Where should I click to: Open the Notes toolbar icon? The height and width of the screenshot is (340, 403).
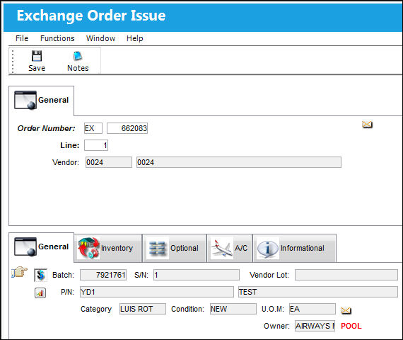[x=78, y=56]
